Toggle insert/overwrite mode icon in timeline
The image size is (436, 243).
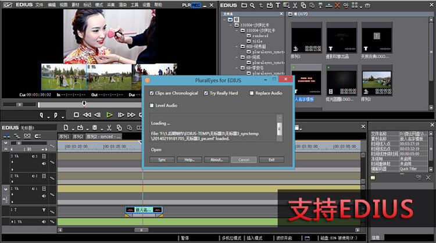pyautogui.click(x=6, y=136)
